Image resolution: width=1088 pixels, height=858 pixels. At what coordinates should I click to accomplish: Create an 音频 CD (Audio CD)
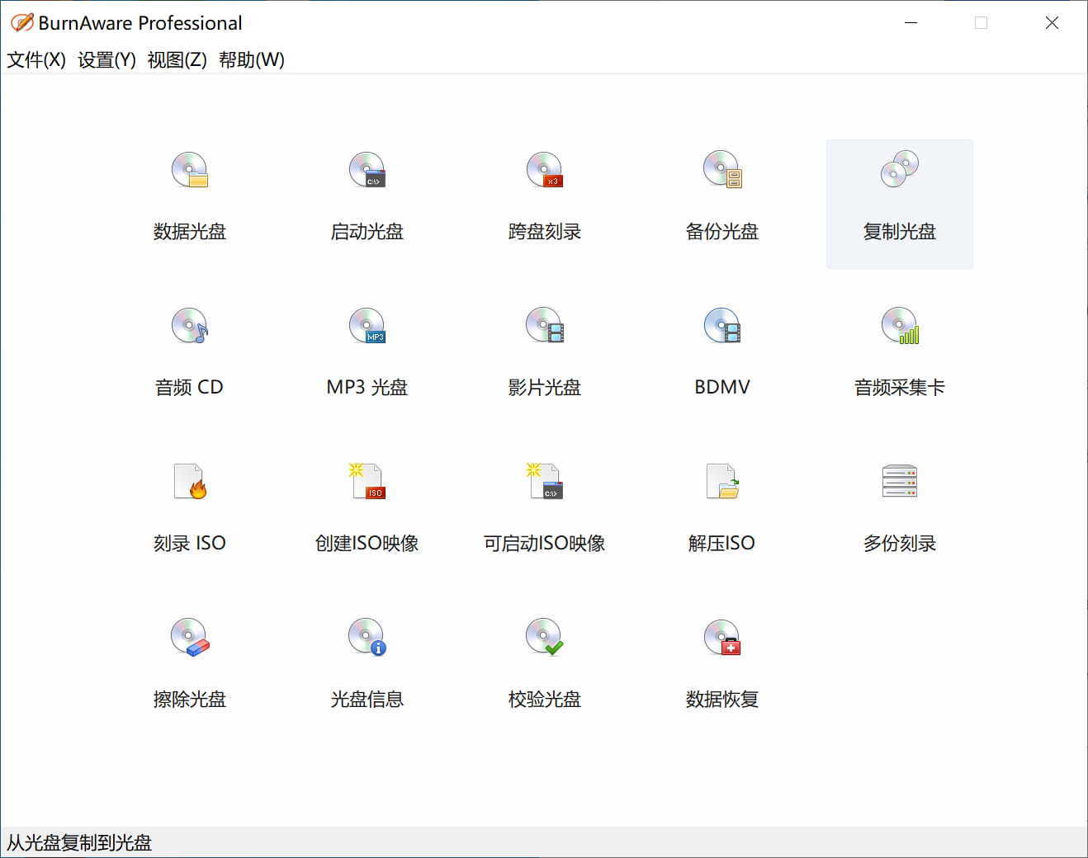[x=189, y=353]
